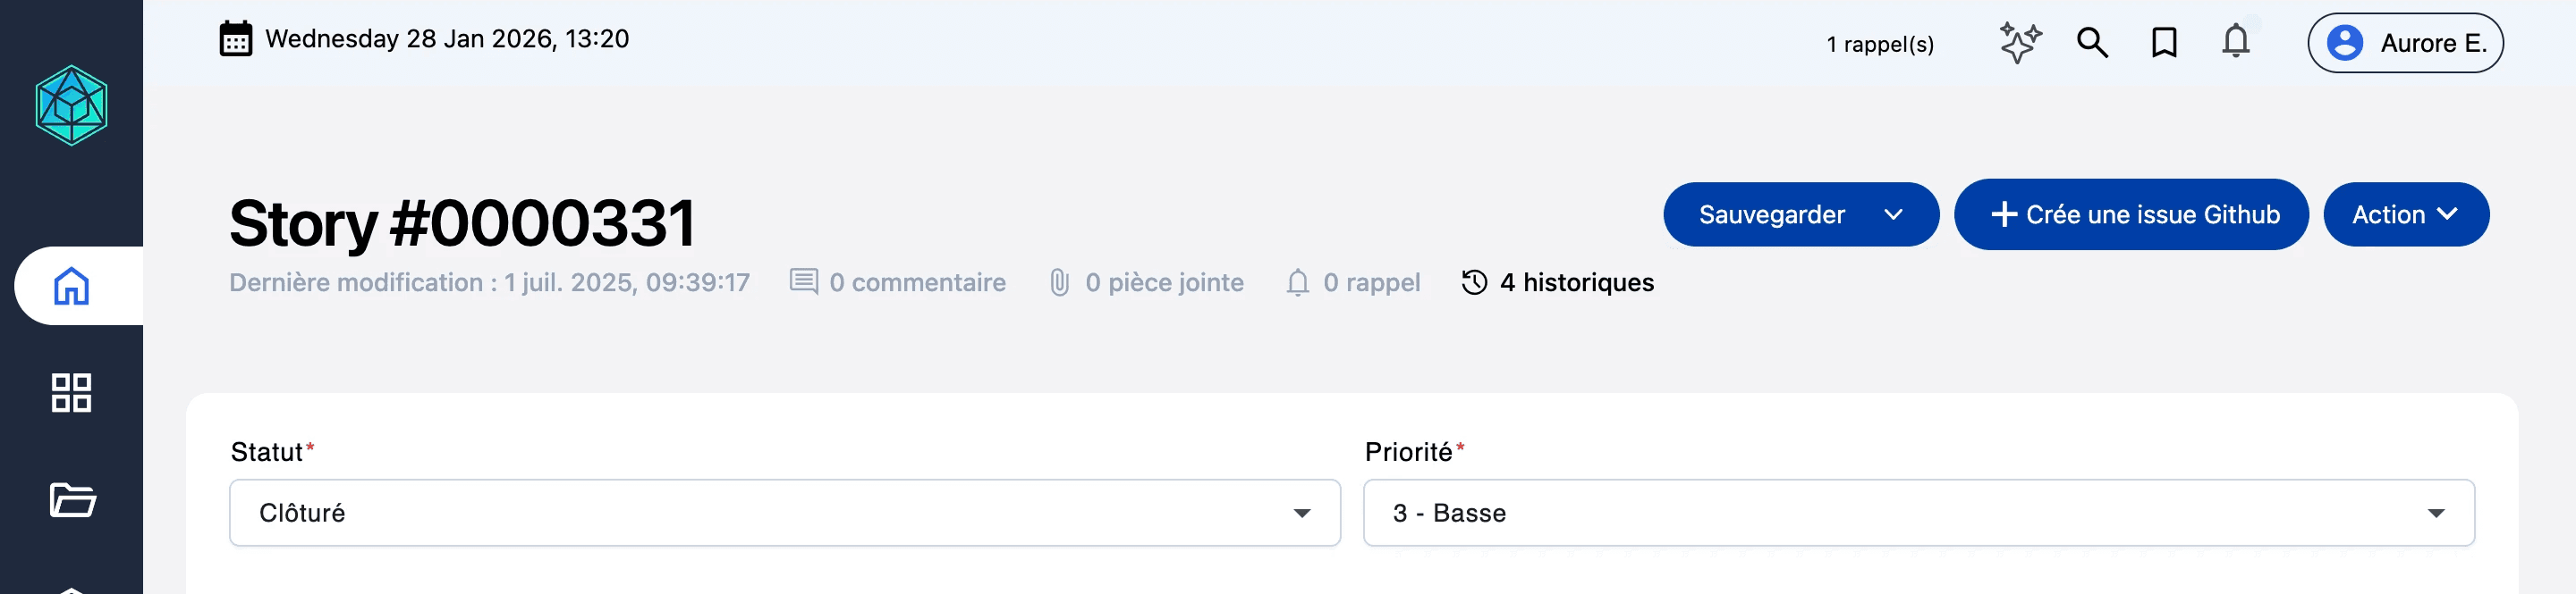Go to home in sidebar
Viewport: 2576px width, 594px height.
tap(72, 287)
